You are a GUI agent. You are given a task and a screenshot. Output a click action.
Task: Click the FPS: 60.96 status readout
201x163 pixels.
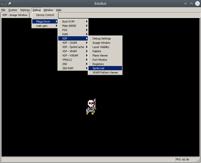[182, 159]
